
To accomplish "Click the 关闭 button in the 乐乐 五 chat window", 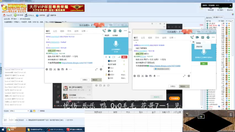I will pyautogui.click(x=85, y=80).
